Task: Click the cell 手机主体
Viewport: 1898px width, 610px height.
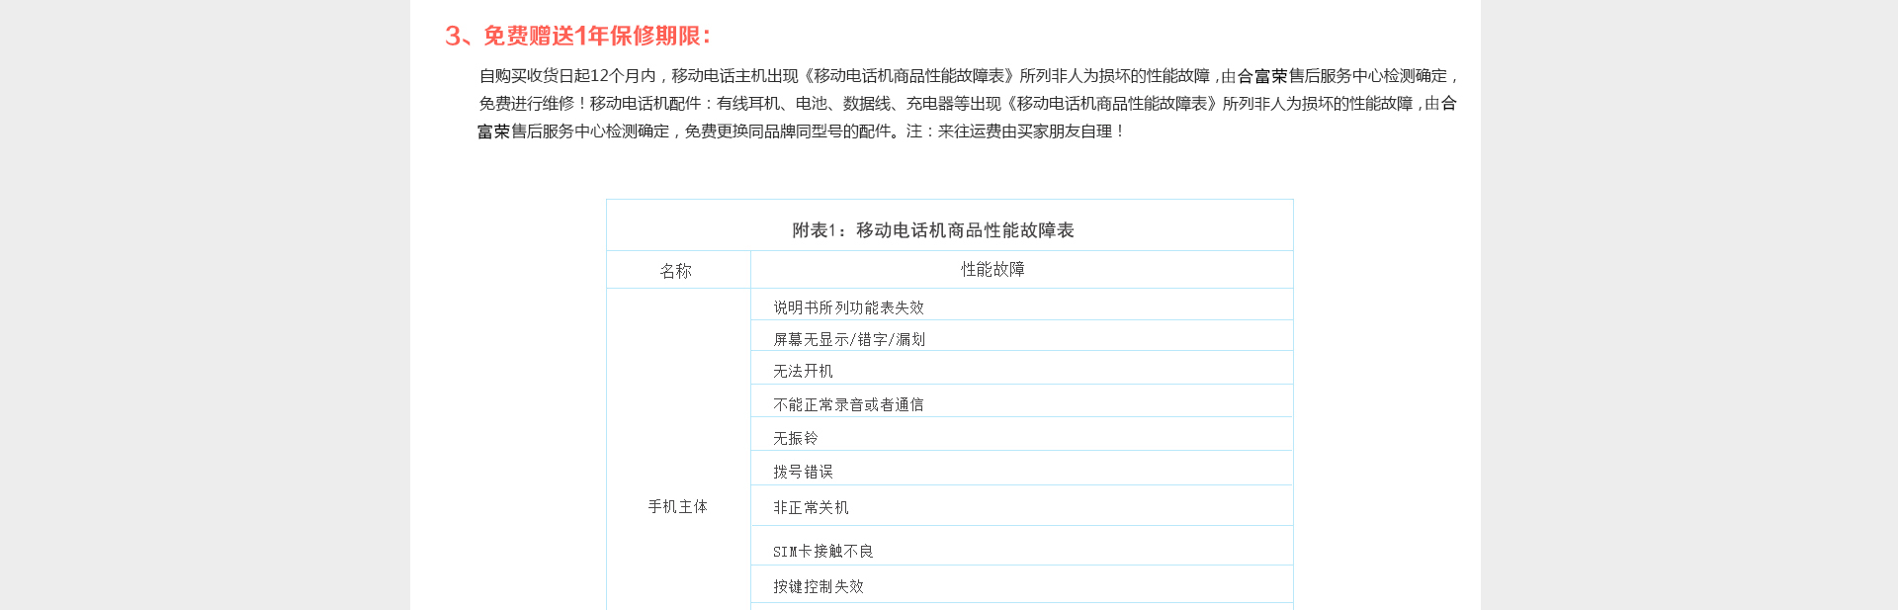Action: (x=678, y=506)
